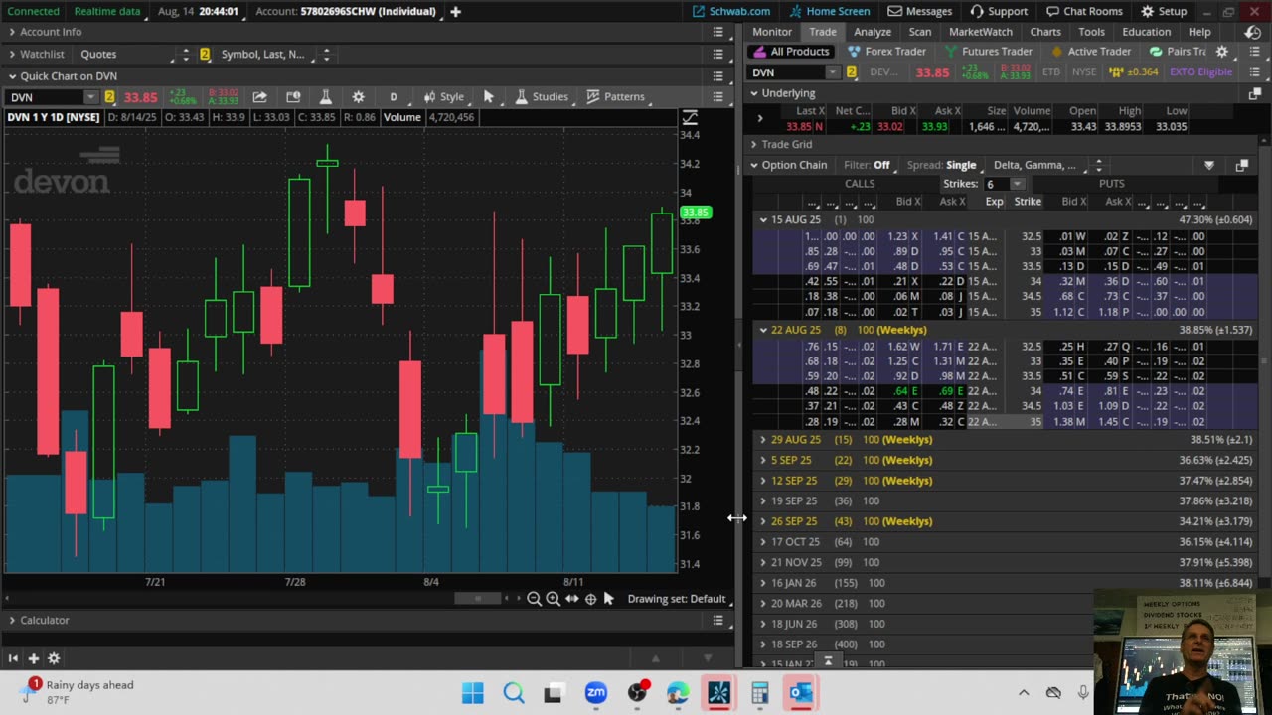Open Messages in the top bar
The image size is (1272, 715).
coord(921,11)
